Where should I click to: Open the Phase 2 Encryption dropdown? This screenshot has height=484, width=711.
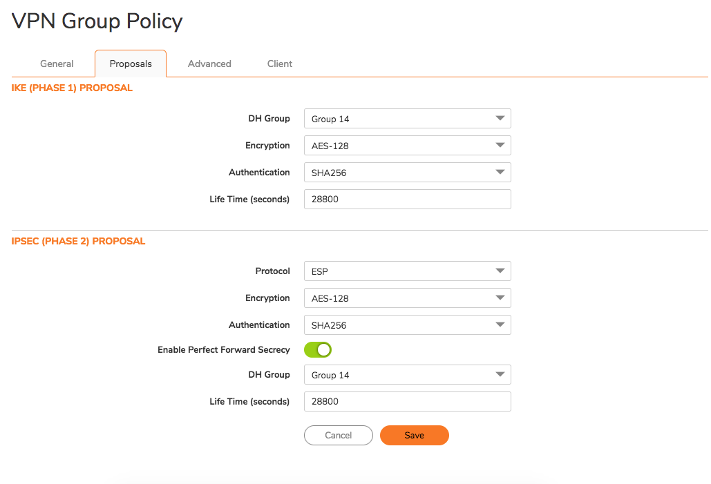click(x=407, y=298)
